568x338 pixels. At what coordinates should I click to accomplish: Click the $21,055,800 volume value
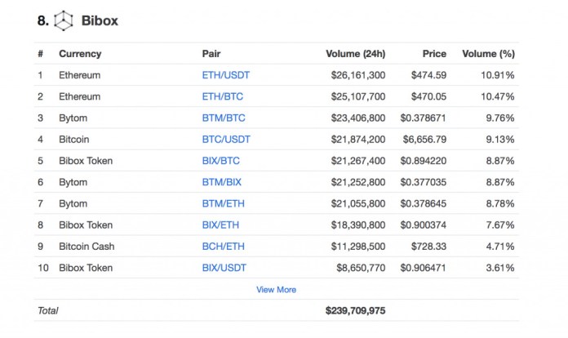tap(358, 203)
